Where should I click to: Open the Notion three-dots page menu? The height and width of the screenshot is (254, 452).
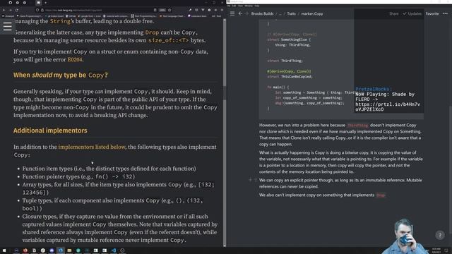point(445,13)
